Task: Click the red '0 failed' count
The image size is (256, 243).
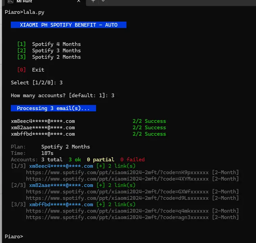Action: point(133,160)
